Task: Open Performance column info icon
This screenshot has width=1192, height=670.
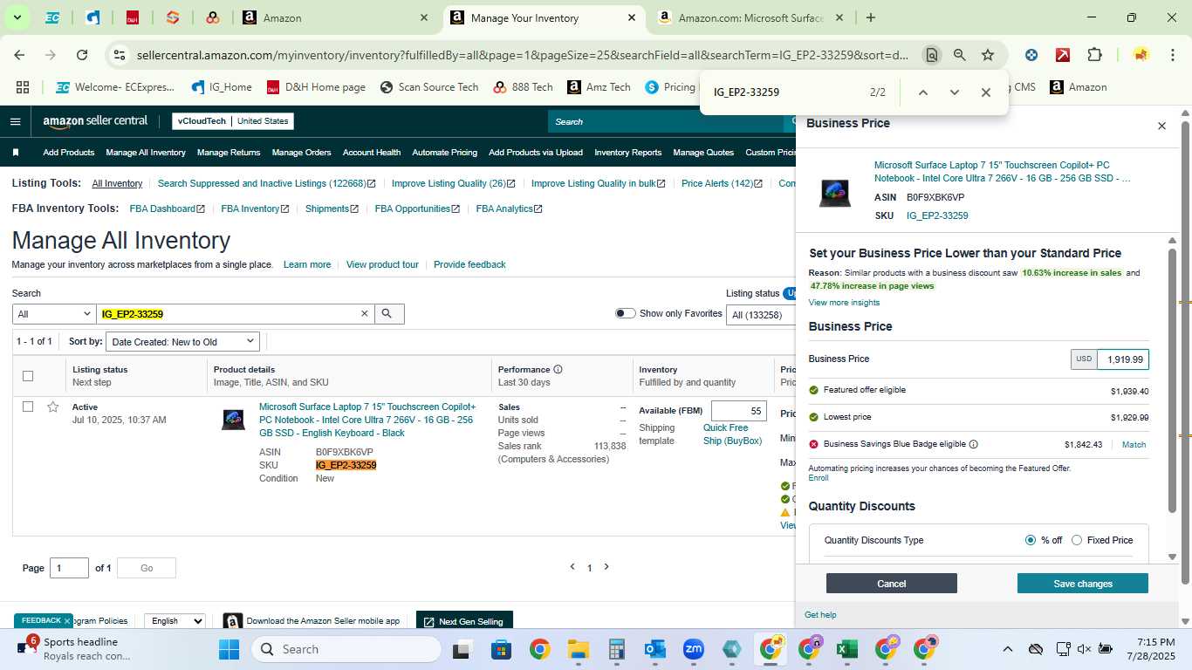Action: 558,370
